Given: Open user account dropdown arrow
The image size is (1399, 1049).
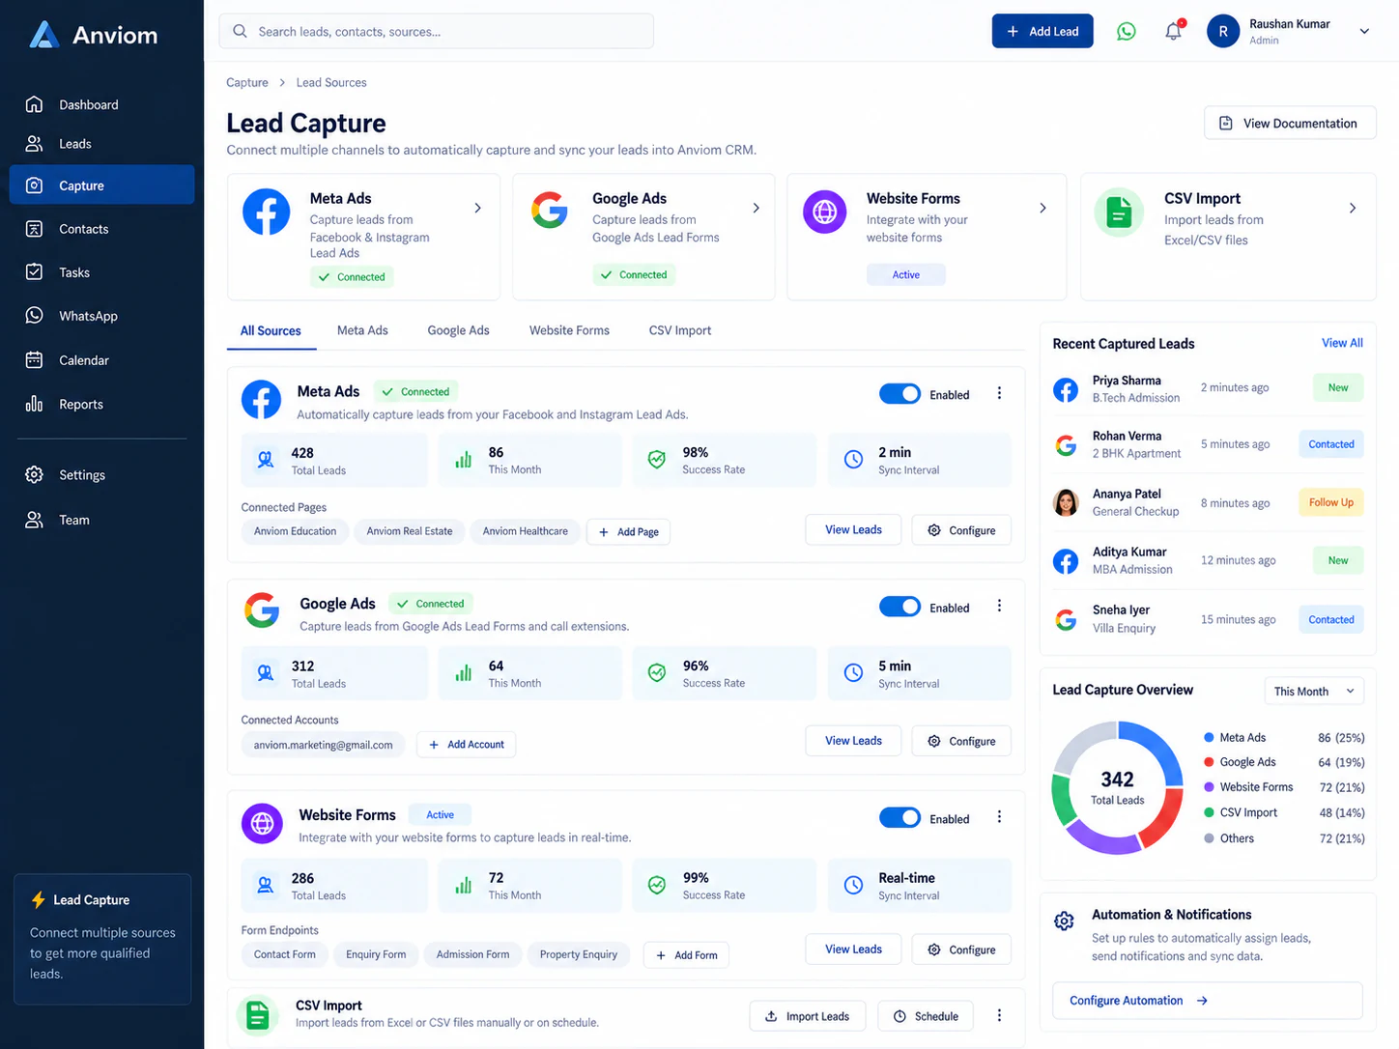Looking at the screenshot, I should [1364, 31].
